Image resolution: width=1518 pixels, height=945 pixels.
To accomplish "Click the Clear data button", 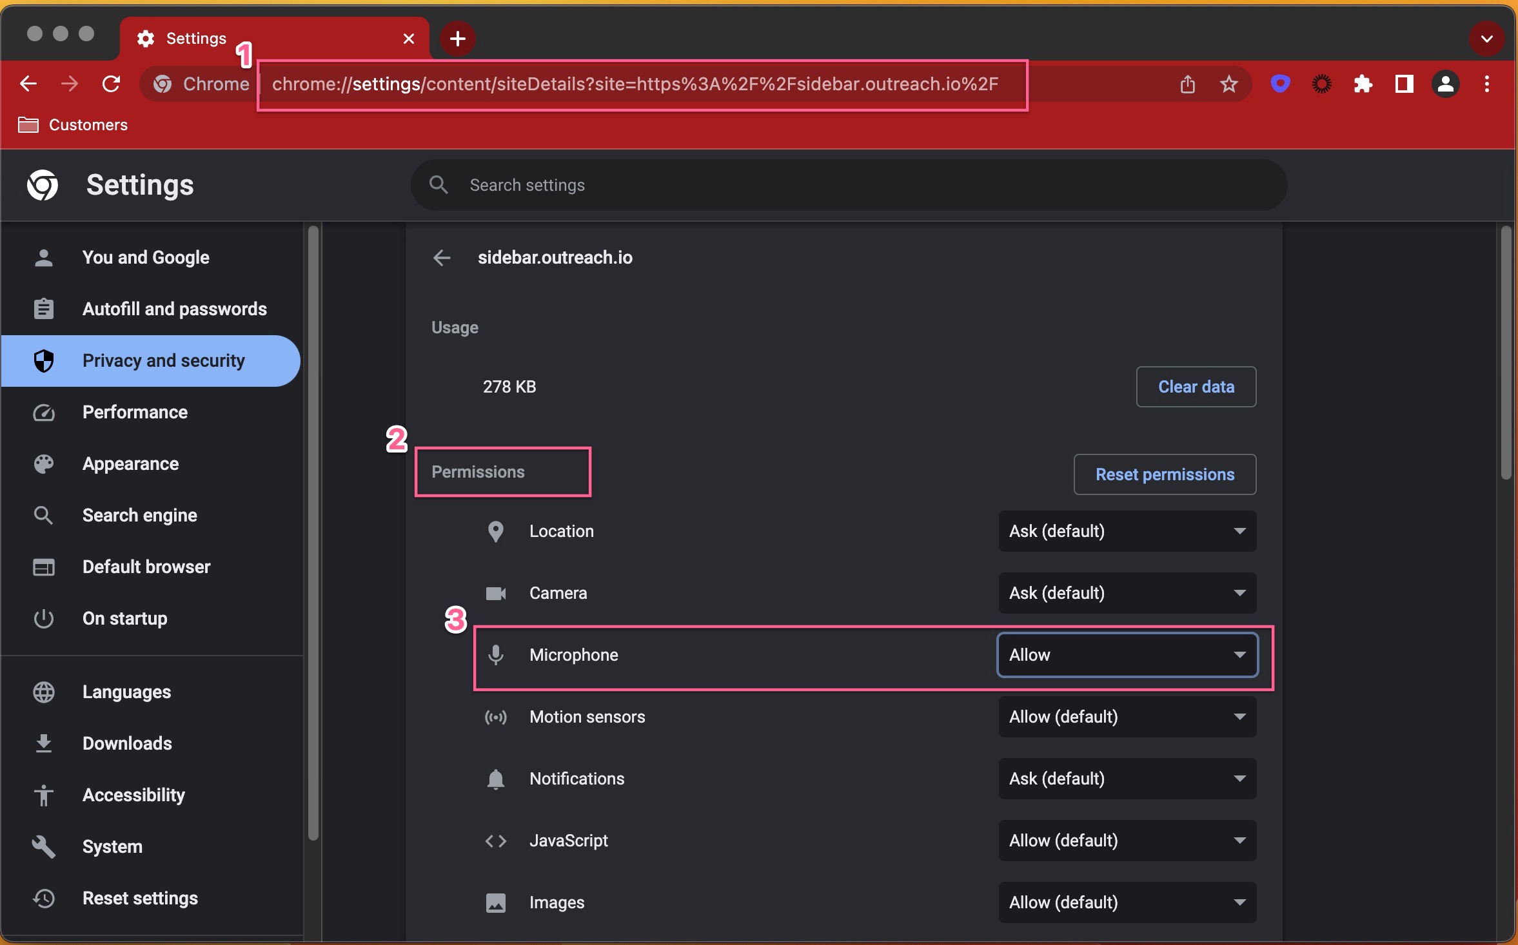I will pos(1196,387).
